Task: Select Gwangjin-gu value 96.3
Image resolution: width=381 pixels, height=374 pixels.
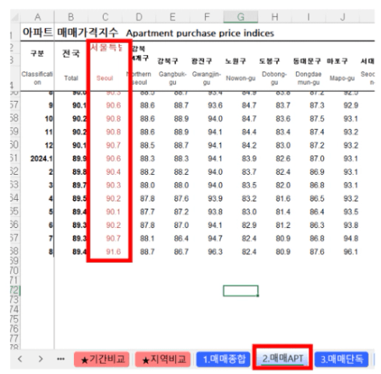Action: [x=215, y=252]
